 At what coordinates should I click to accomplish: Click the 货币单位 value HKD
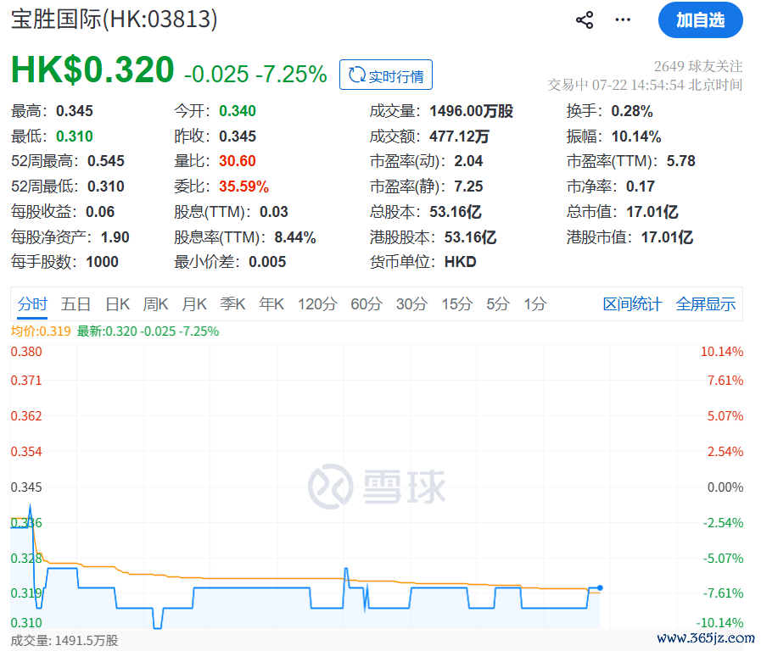pos(460,262)
